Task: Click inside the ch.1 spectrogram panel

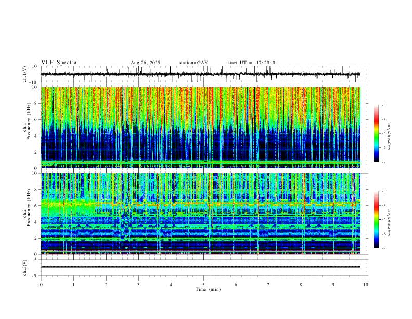Action: click(x=200, y=127)
